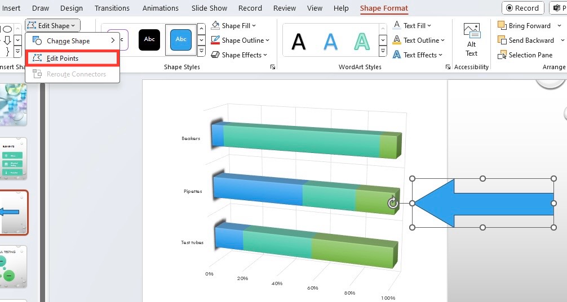Apply the teal outlined A WordArt style
This screenshot has width=567, height=302.
(362, 42)
